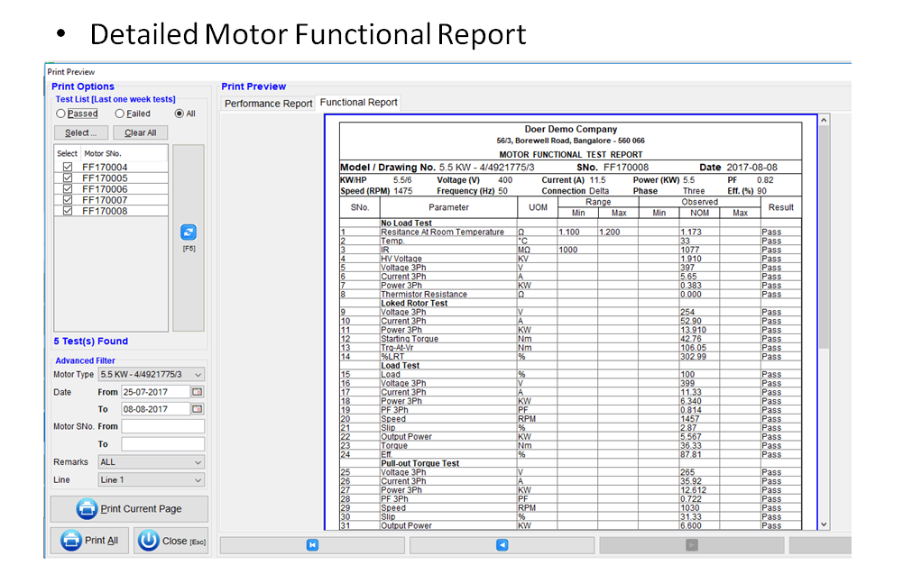This screenshot has height=574, width=903.
Task: Select the Failed radio button
Action: click(120, 114)
